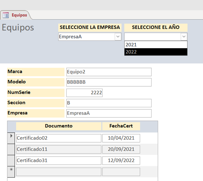Click the SELECCIONE LA EMPRESA label
This screenshot has height=181, width=203.
coord(90,28)
